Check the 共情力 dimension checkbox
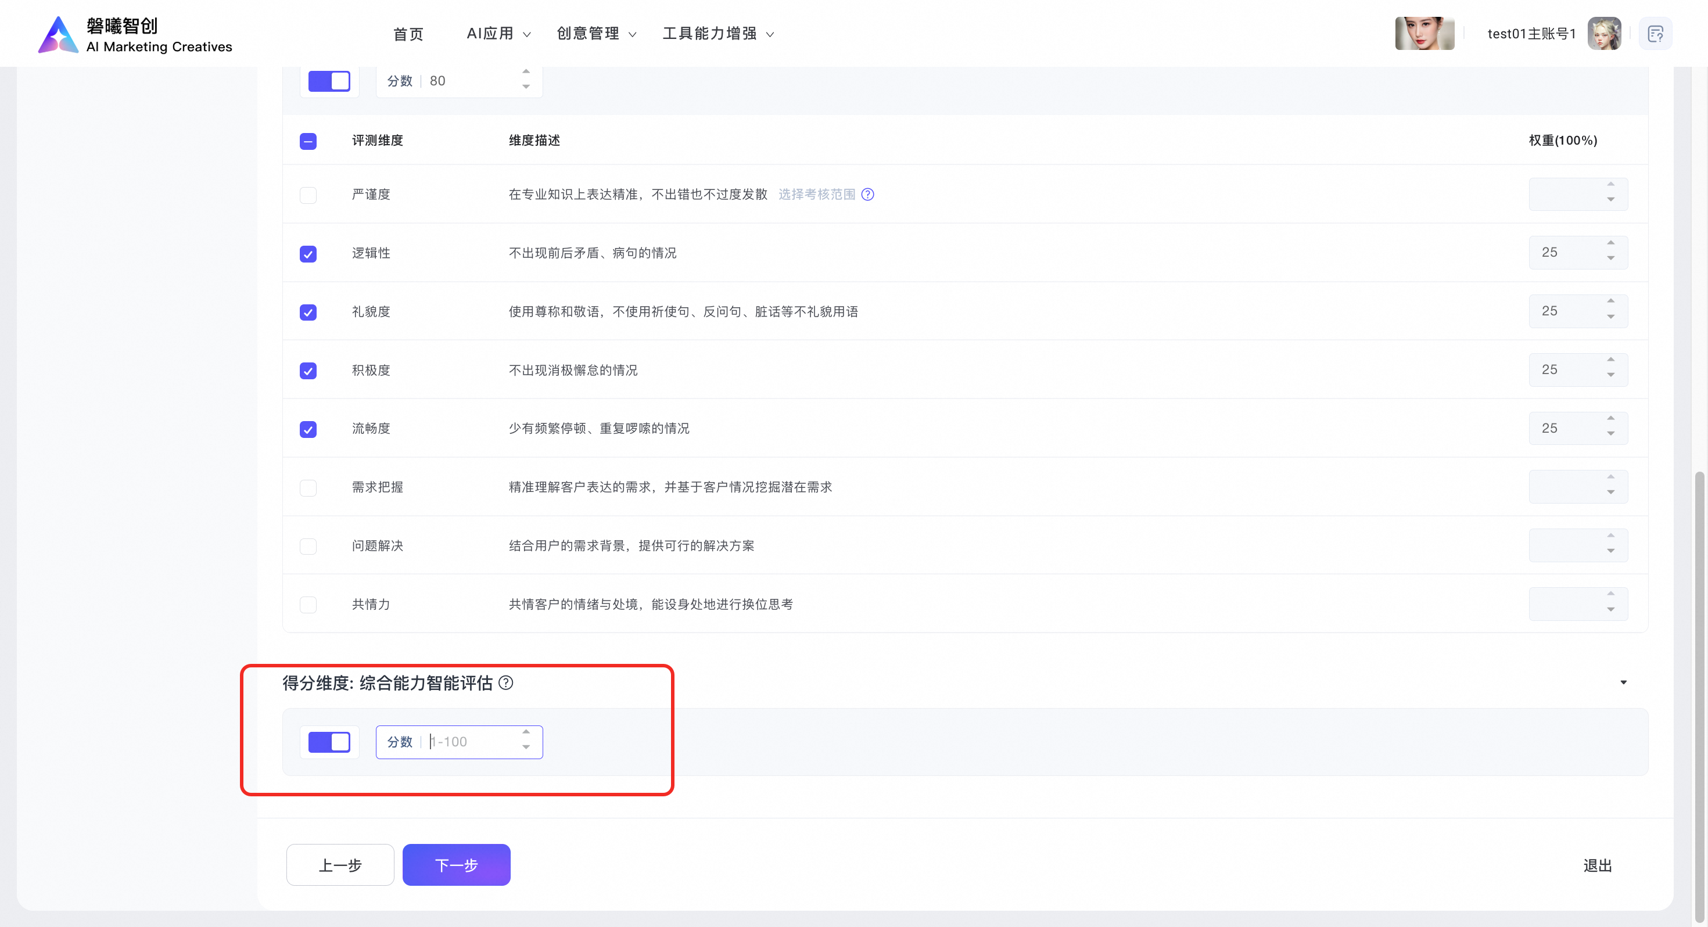 coord(308,605)
